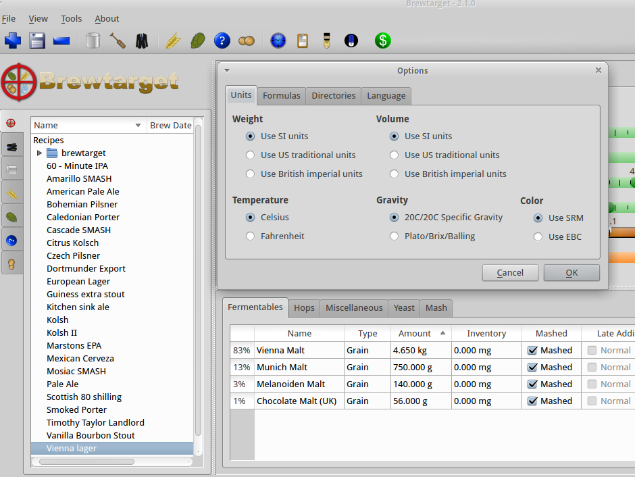
Task: Open the yeast cells toolbar icon
Action: [246, 41]
